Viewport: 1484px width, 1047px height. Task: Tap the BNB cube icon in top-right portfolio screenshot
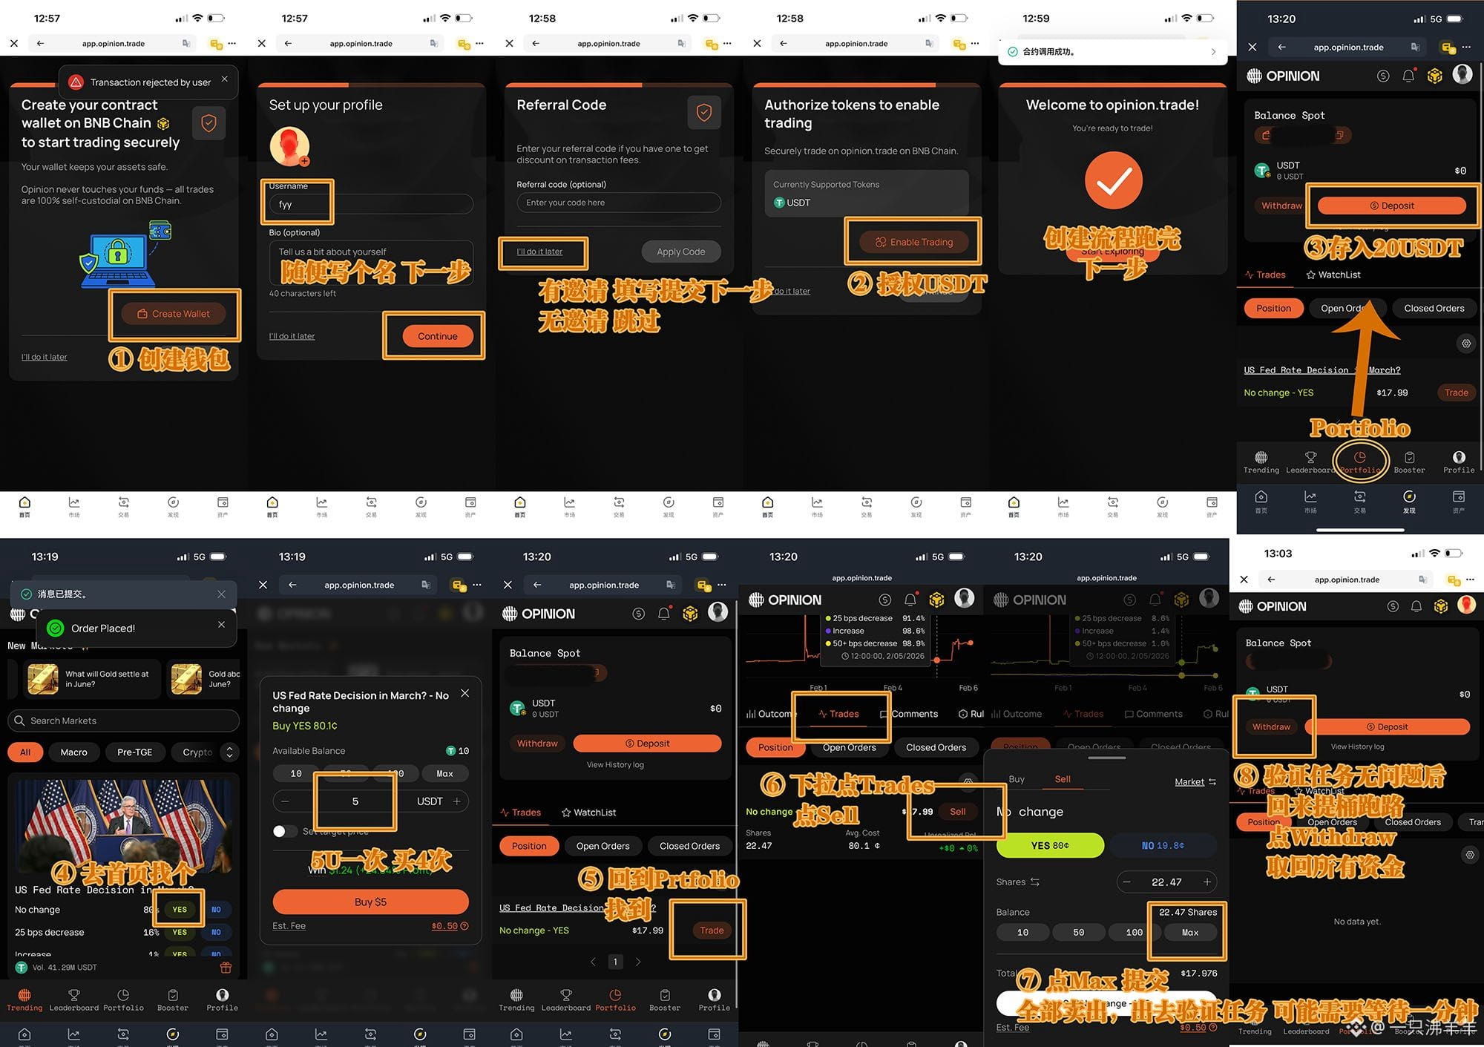click(1435, 76)
